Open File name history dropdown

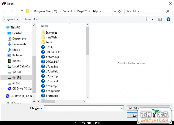[x=122, y=108]
